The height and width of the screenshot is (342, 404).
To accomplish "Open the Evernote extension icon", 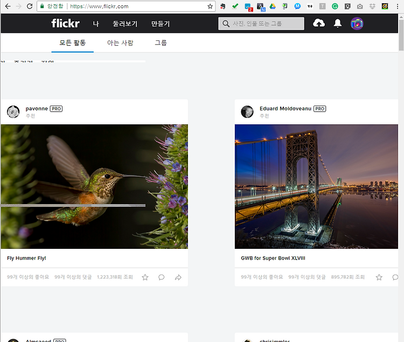I will 223,6.
